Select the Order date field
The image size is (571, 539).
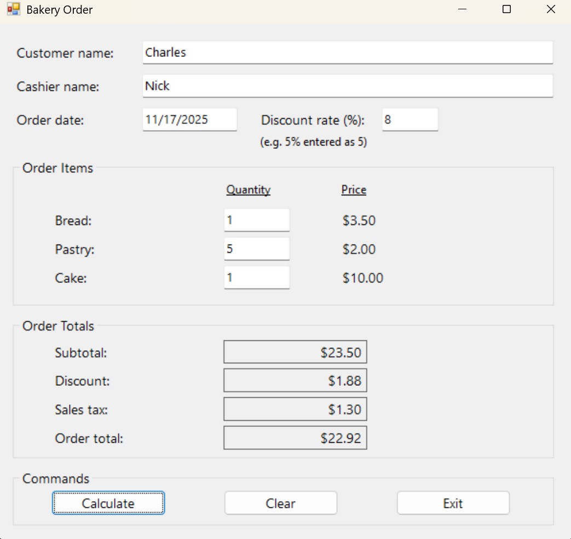click(189, 119)
